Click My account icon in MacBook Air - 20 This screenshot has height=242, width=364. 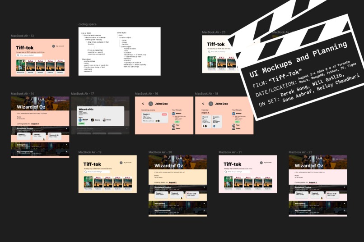pyautogui.click(x=193, y=159)
